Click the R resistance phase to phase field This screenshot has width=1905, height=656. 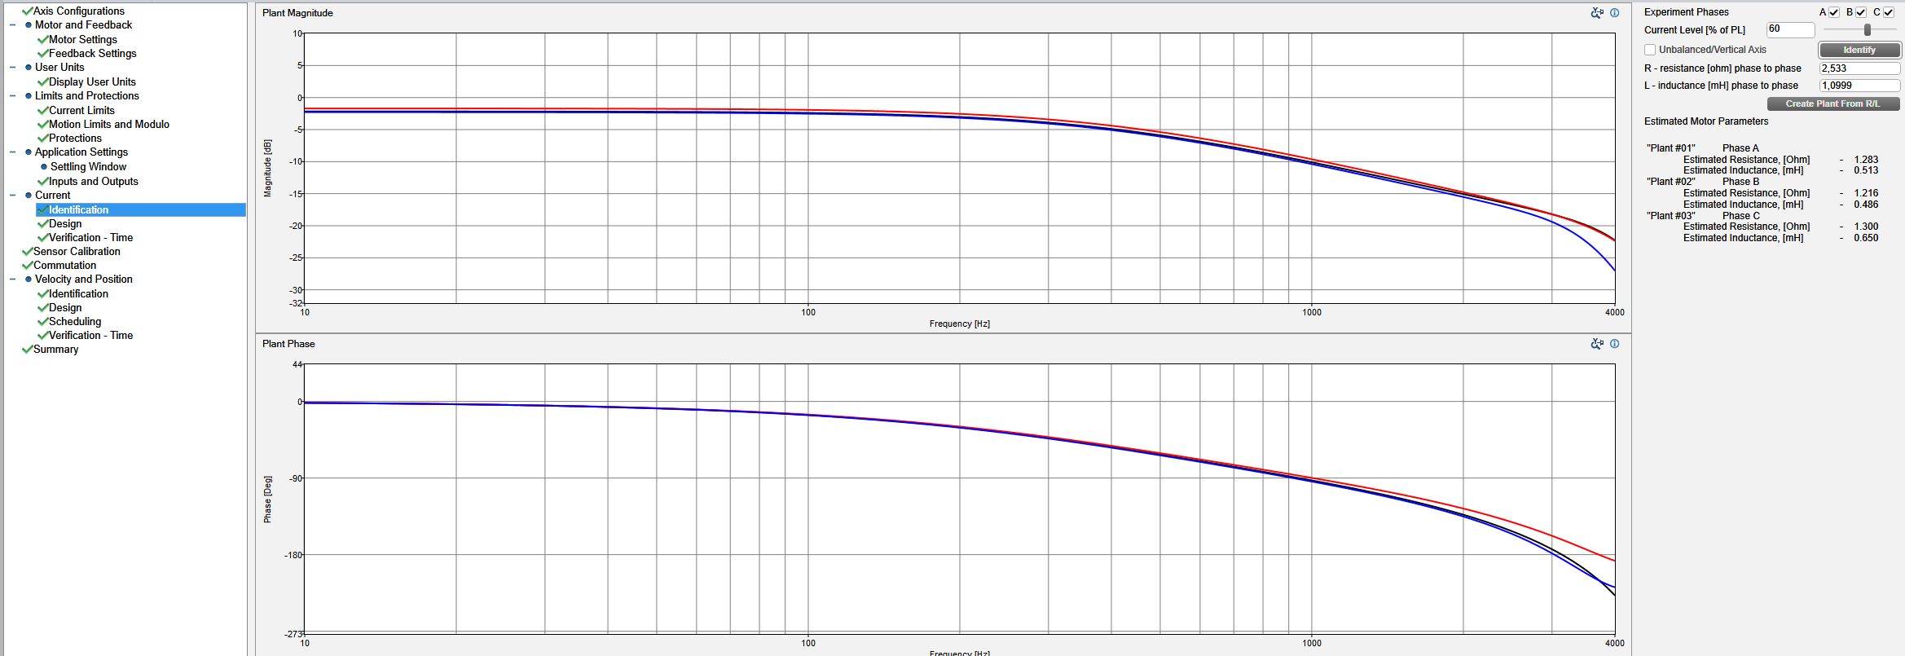click(x=1859, y=68)
